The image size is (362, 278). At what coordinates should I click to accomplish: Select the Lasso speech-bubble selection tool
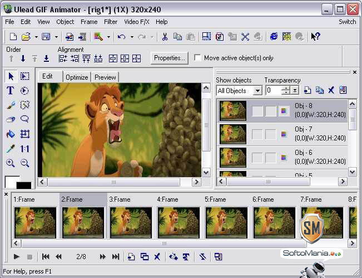(x=24, y=119)
